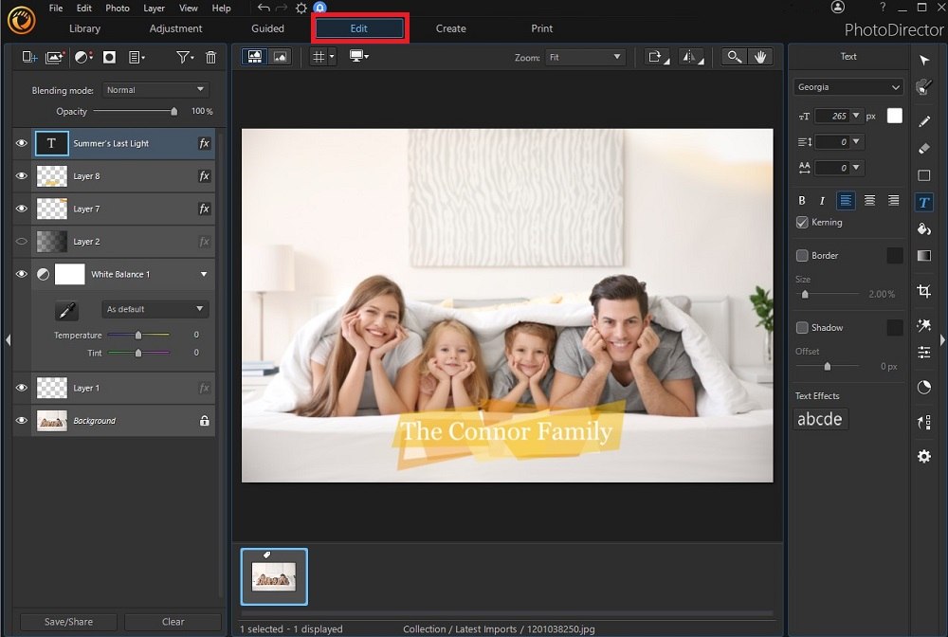Show the Layer 2 layer

tap(21, 241)
